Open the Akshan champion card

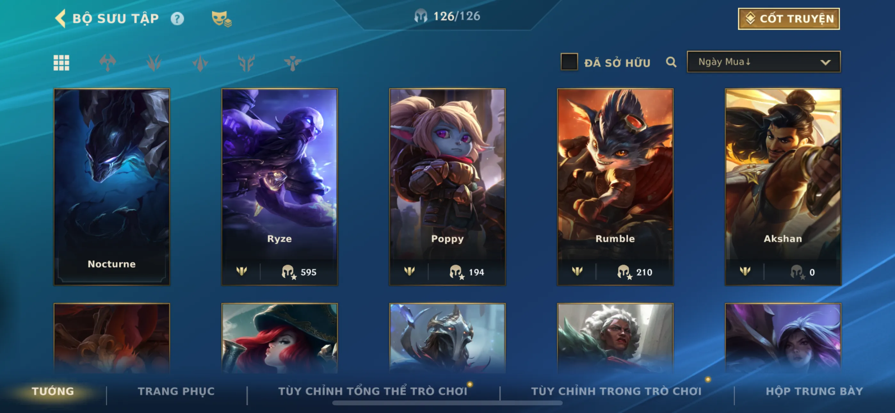(x=783, y=187)
